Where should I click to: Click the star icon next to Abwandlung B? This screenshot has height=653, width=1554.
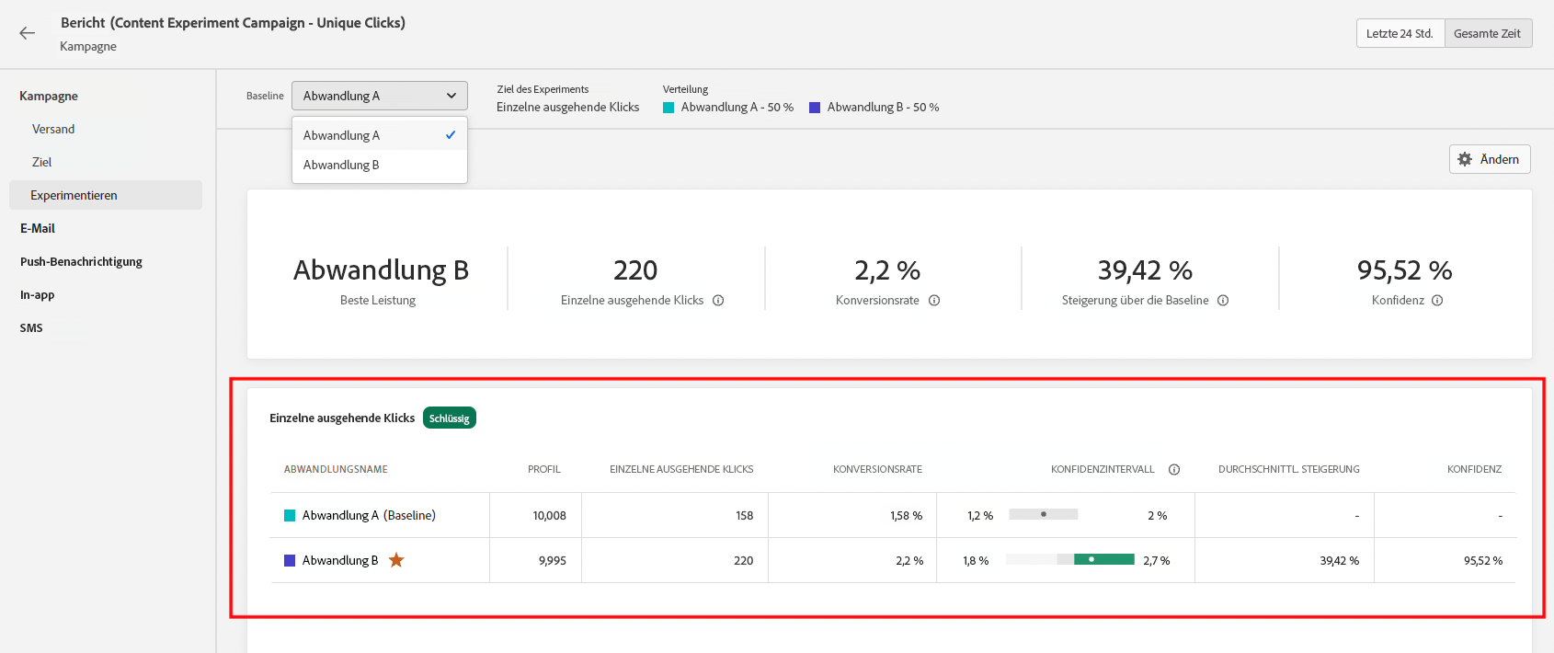point(396,559)
